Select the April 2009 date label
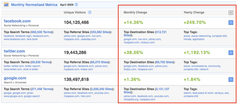Image resolution: width=238 pixels, height=105 pixels. (67, 5)
